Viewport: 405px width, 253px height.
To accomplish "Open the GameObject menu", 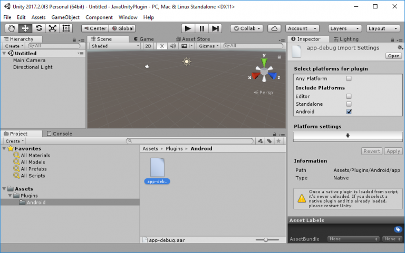I will 65,17.
